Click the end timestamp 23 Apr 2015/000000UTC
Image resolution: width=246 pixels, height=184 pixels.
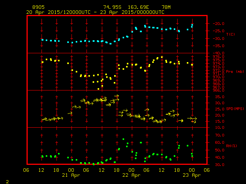[132, 12]
